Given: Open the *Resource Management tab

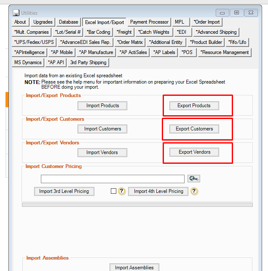Looking at the screenshot, I should click(x=224, y=52).
